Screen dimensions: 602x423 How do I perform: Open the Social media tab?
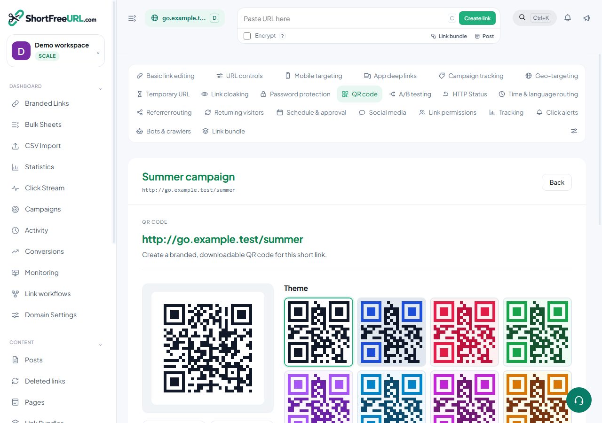coord(382,112)
